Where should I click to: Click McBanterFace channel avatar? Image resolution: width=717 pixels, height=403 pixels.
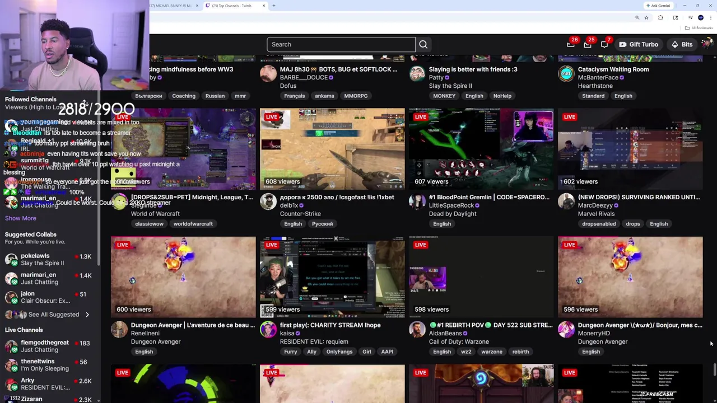(x=566, y=74)
